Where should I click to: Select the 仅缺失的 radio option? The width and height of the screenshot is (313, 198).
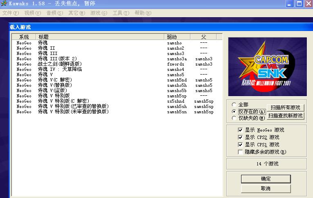point(234,118)
